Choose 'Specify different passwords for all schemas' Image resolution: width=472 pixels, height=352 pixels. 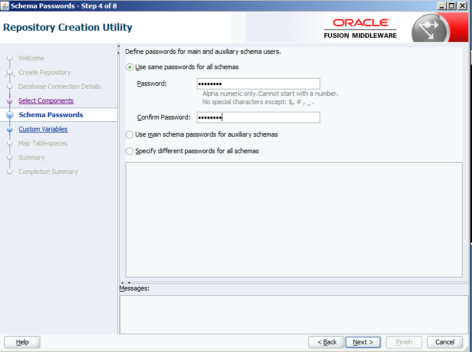(130, 151)
